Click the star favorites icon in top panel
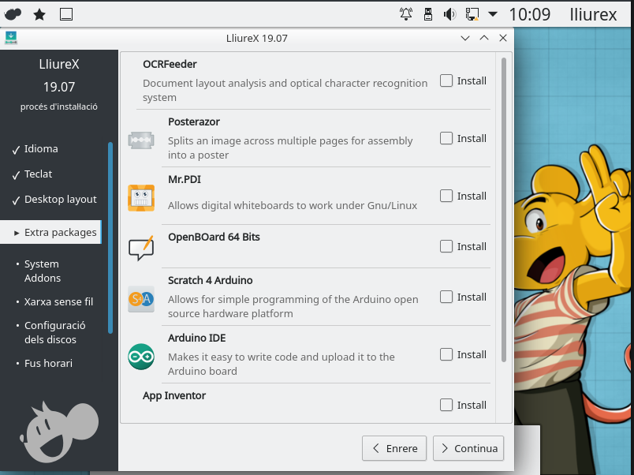 coord(39,14)
